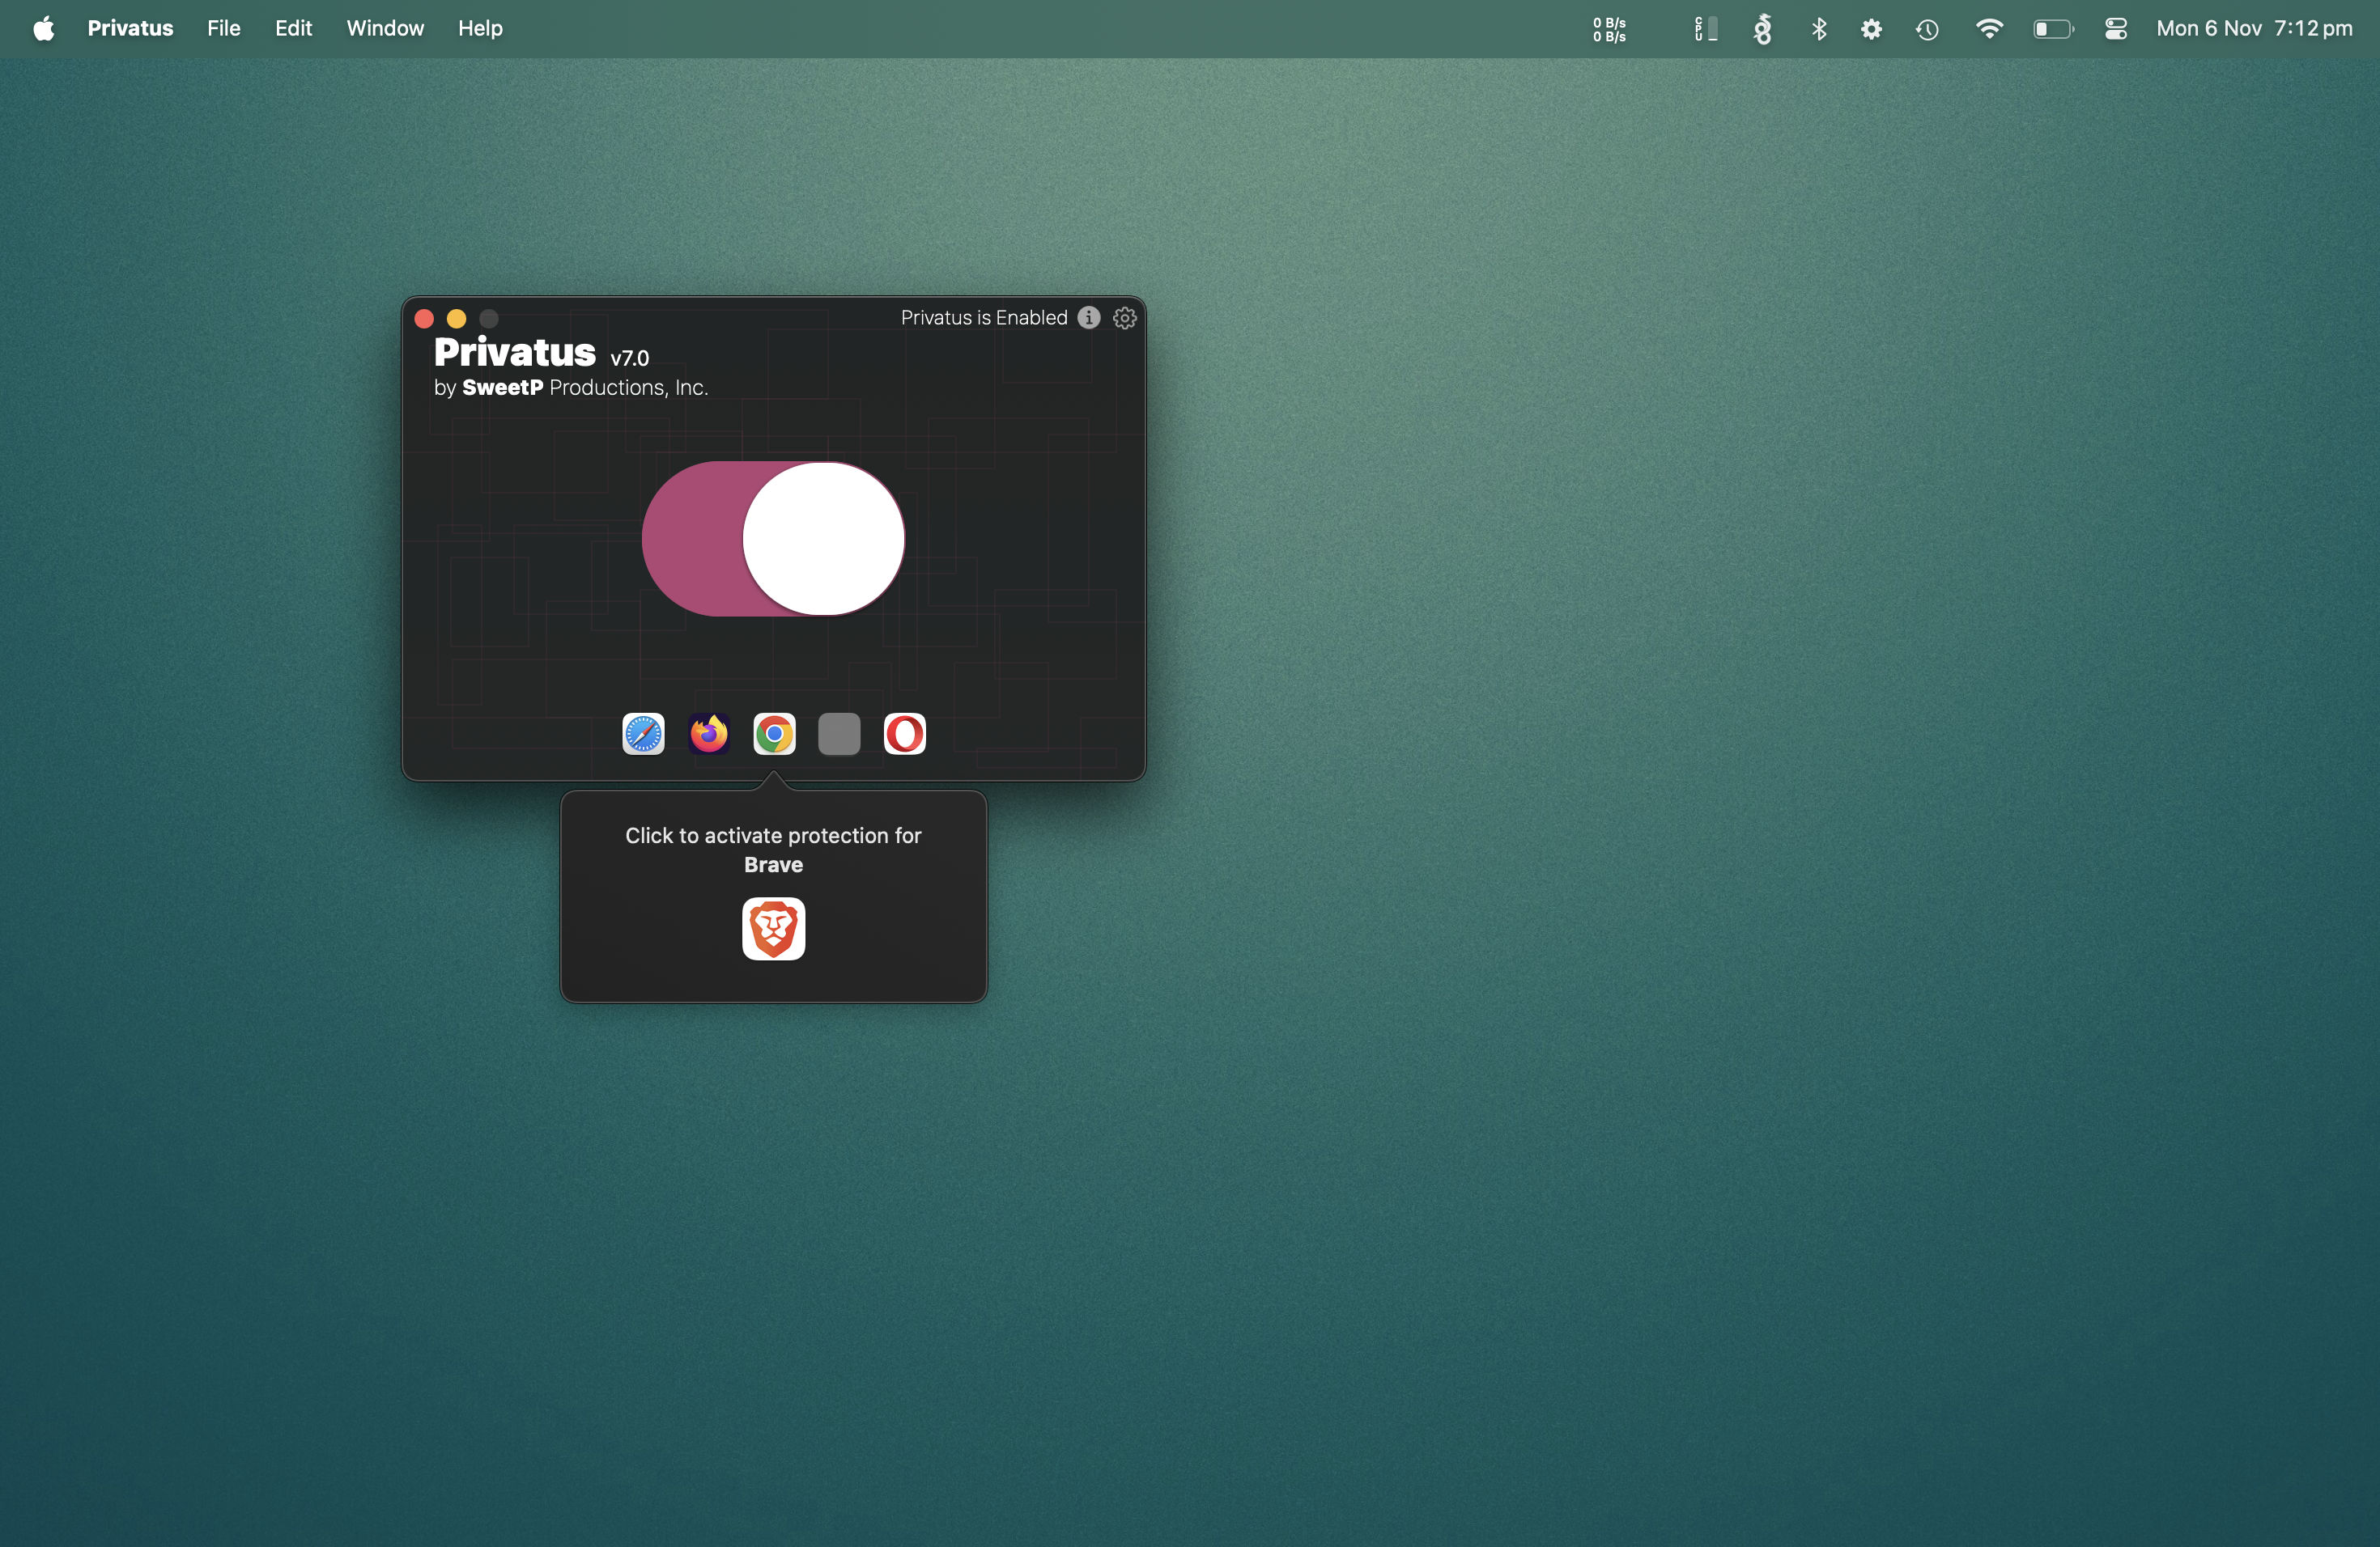Open the Apple menu
Screen dimensions: 2380x1547
[44, 28]
